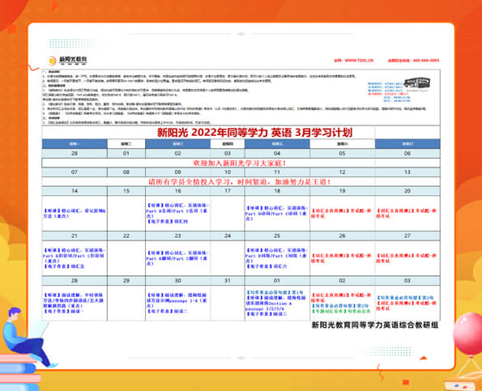The height and width of the screenshot is (391, 482).
Task: Select the date cell 27
Action: (x=407, y=236)
